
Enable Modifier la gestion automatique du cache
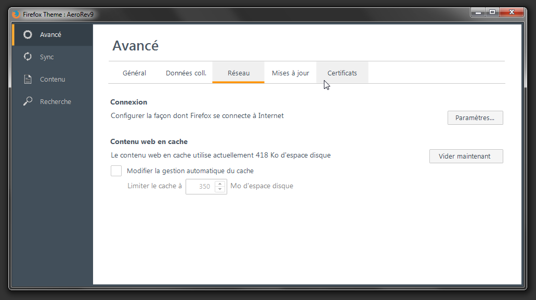click(116, 171)
